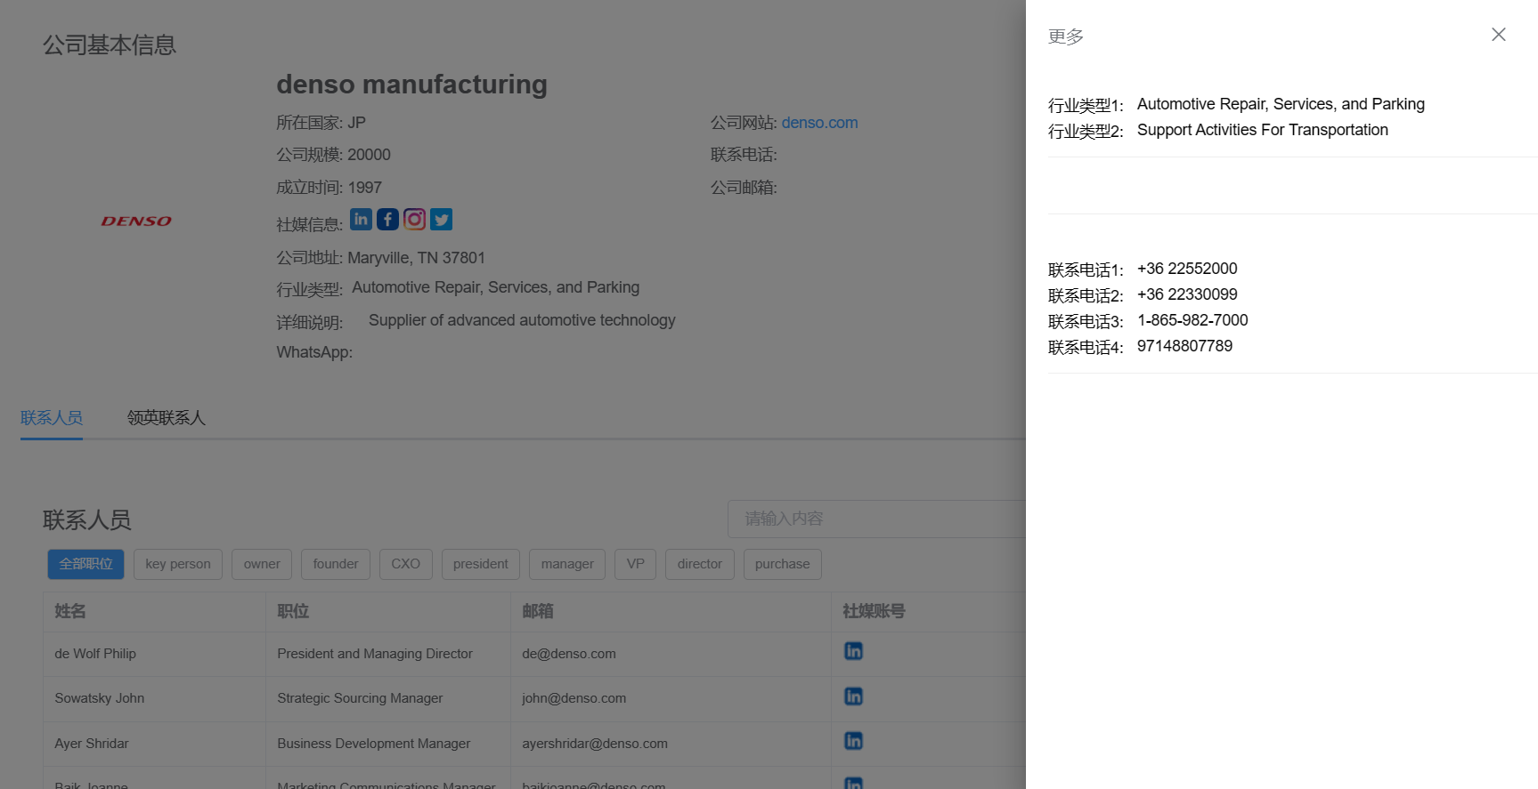
Task: Switch to the 领英联系人 tab
Action: [x=167, y=417]
